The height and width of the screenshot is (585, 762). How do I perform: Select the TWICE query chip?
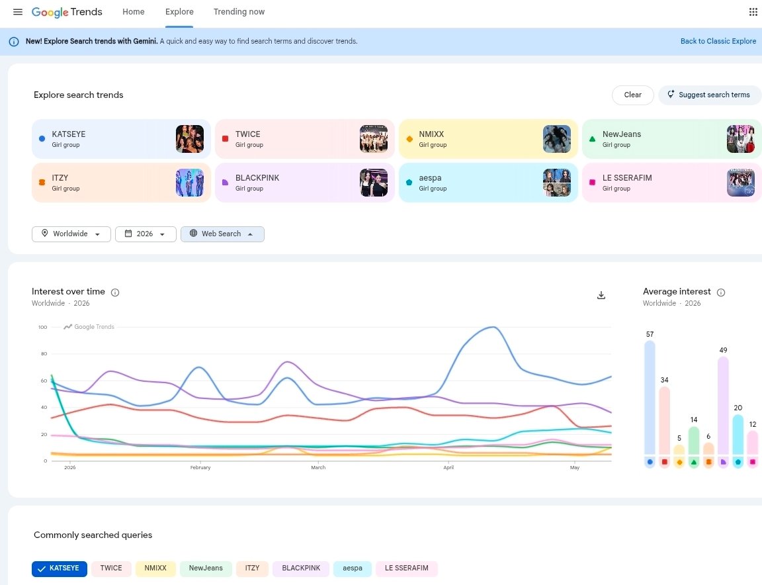click(x=111, y=568)
